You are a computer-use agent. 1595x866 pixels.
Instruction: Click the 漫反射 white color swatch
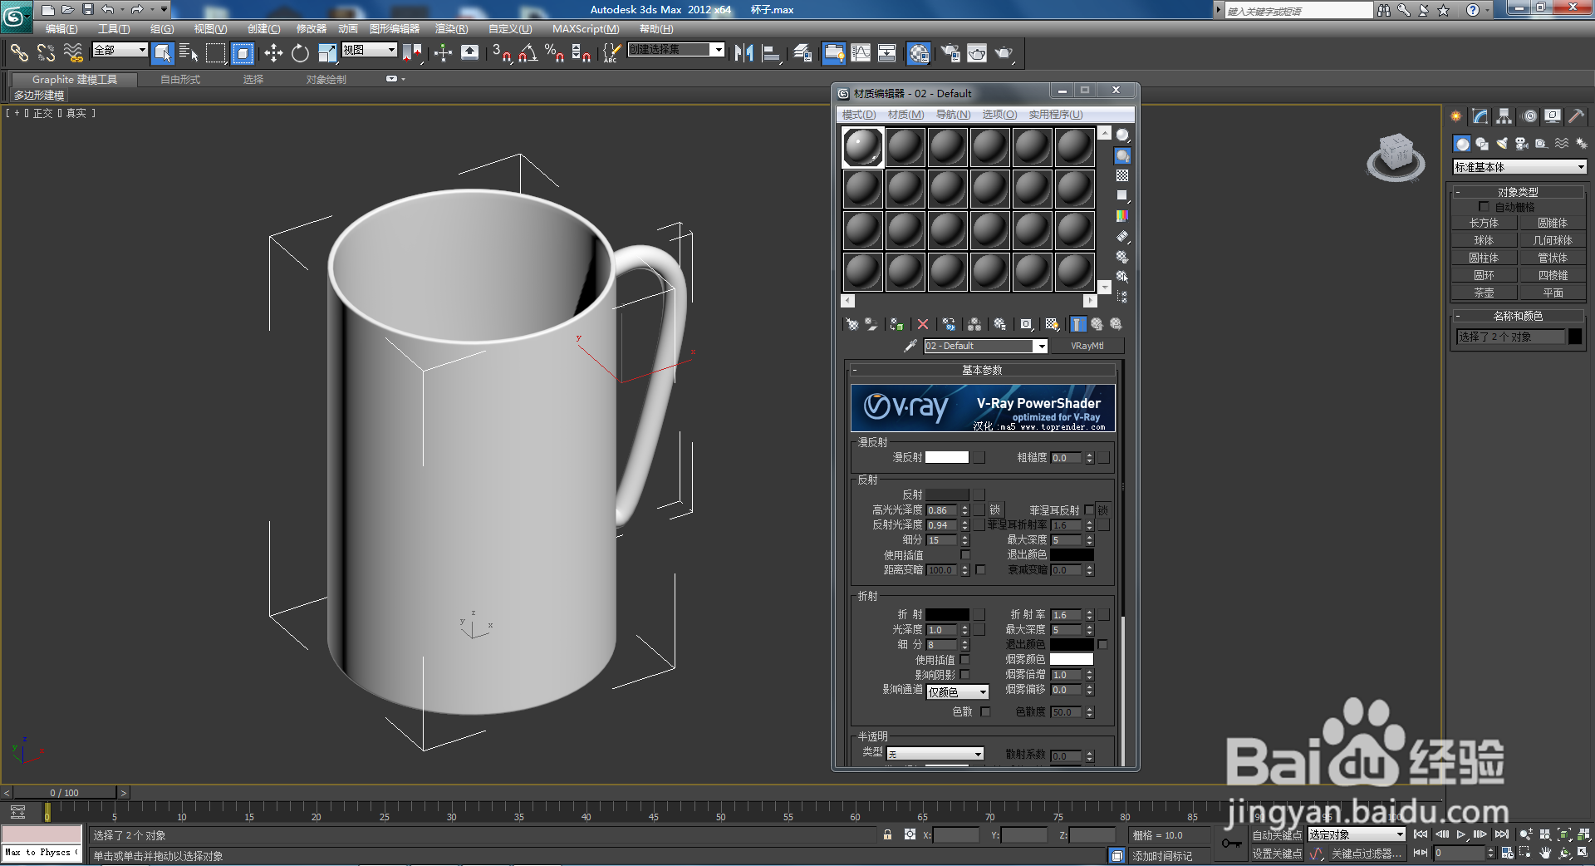[x=947, y=456]
